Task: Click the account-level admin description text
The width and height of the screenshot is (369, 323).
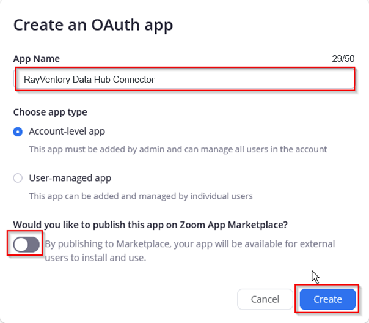Action: click(178, 149)
